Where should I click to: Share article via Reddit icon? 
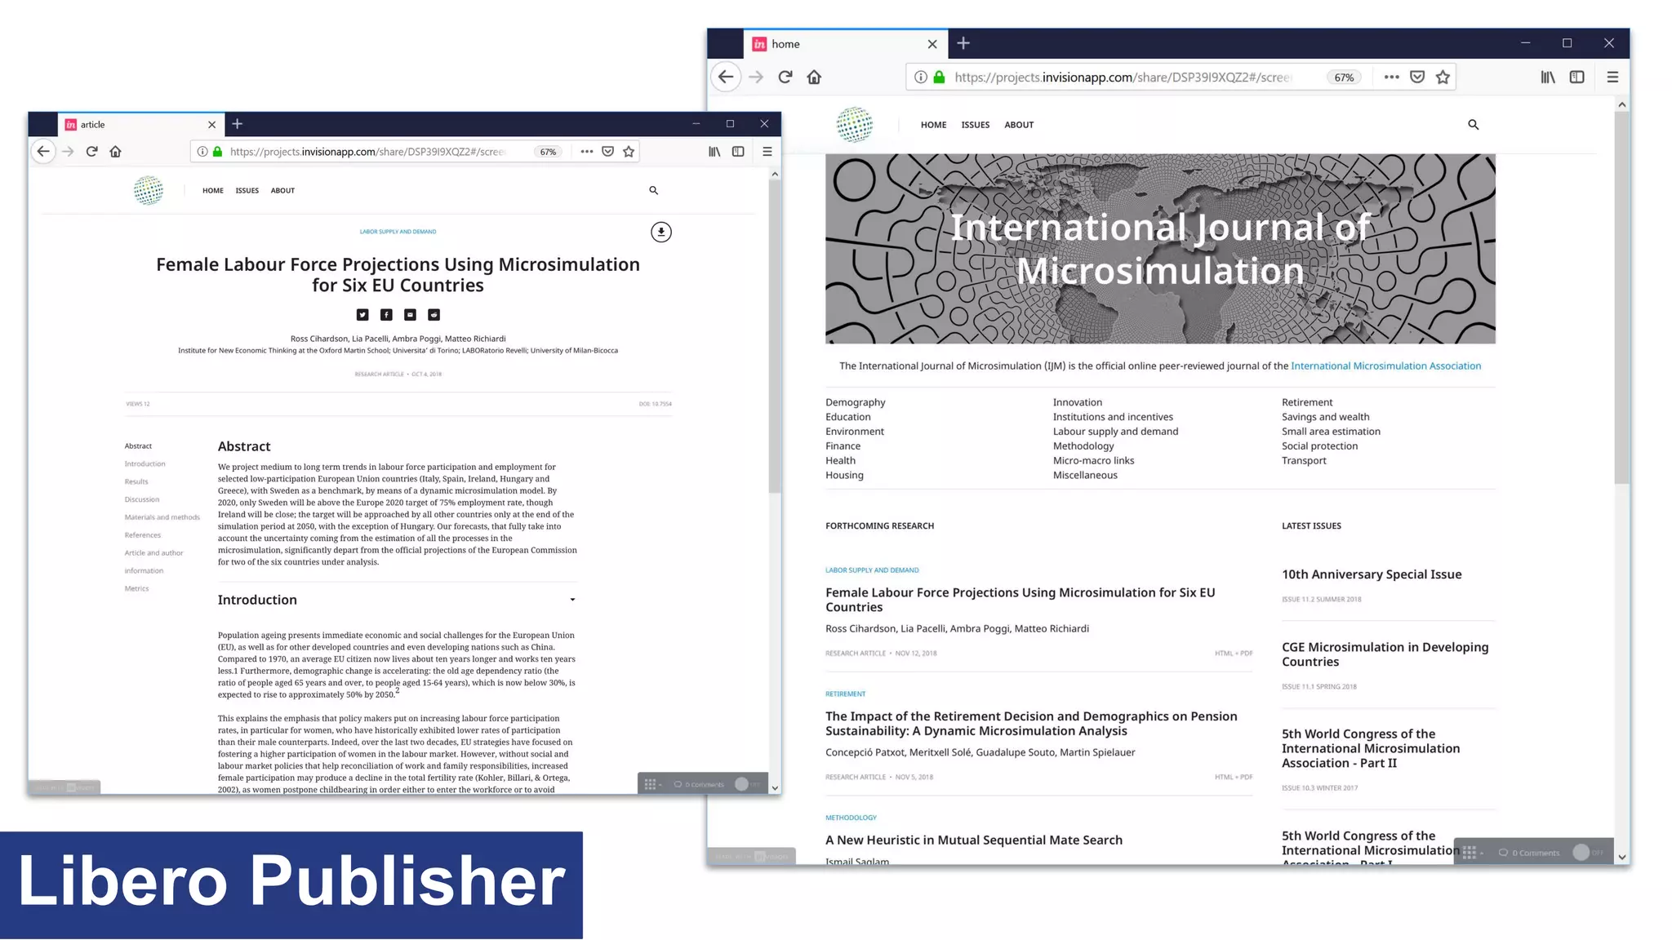[x=434, y=315]
